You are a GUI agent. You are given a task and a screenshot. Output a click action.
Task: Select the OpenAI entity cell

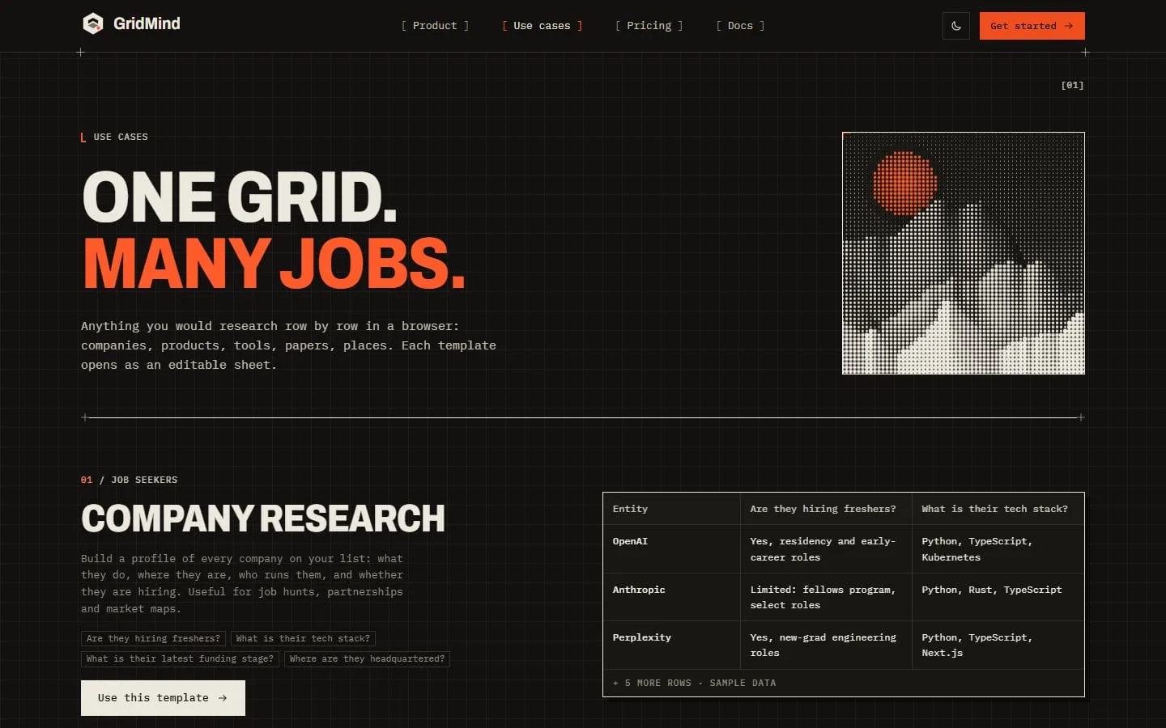[671, 549]
